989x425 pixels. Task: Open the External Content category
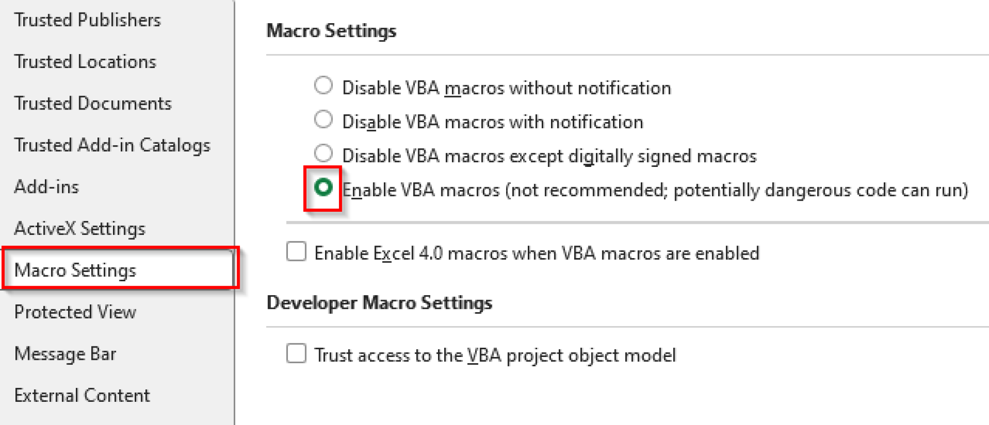coord(82,395)
